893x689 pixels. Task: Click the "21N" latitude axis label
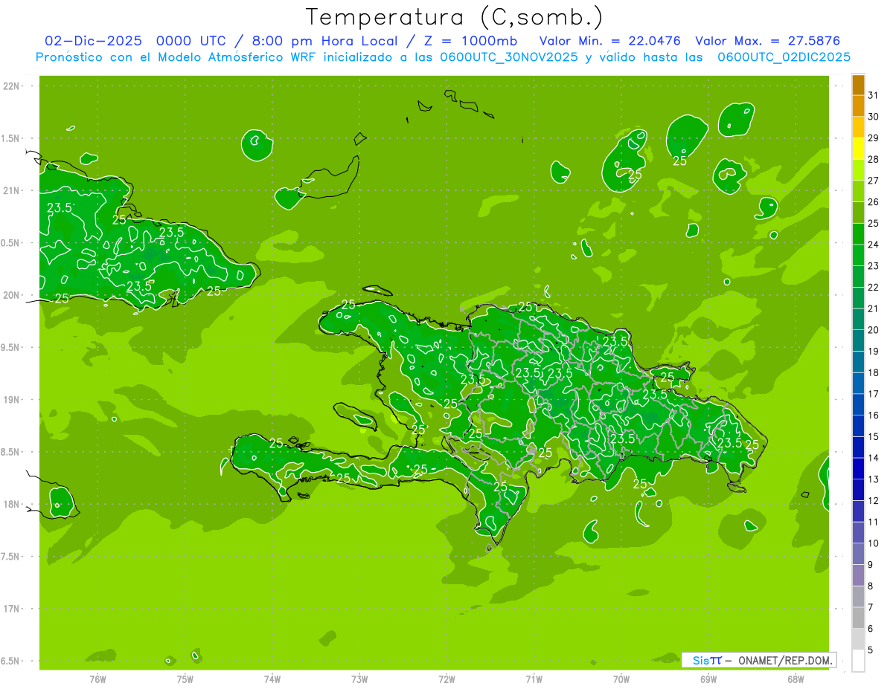(x=13, y=190)
